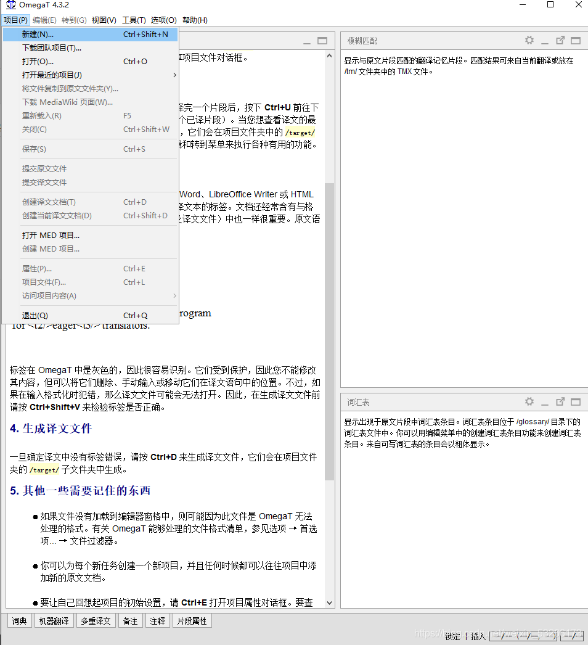Open the 编辑(E) menu
This screenshot has width=588, height=645.
44,20
